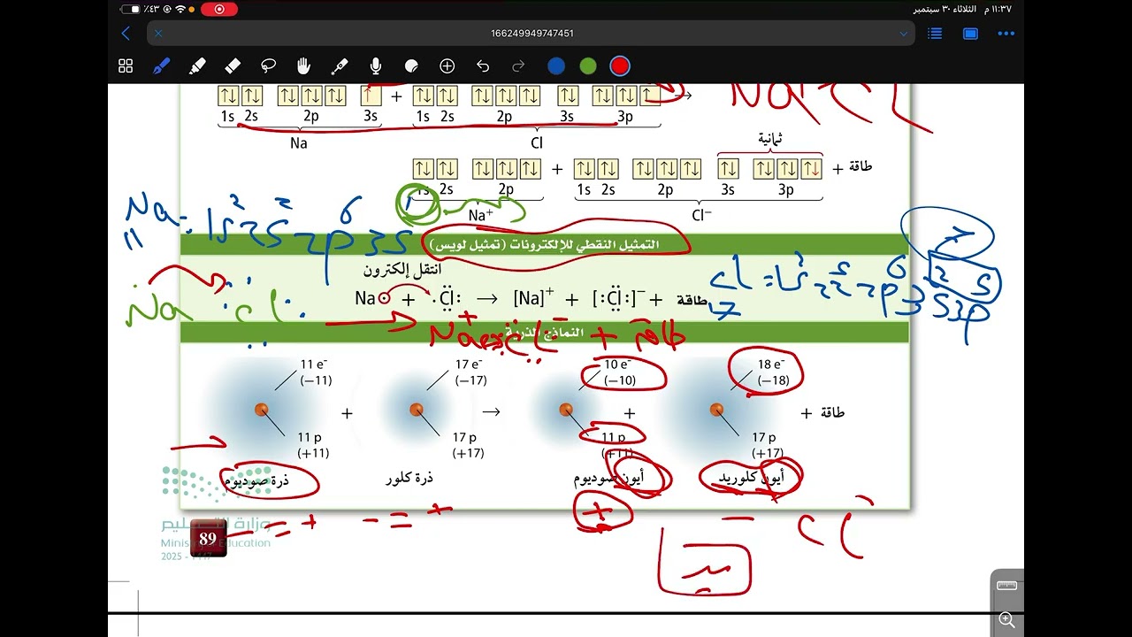Select the document tab titled 166249949747451
The width and height of the screenshot is (1132, 637).
pyautogui.click(x=532, y=34)
